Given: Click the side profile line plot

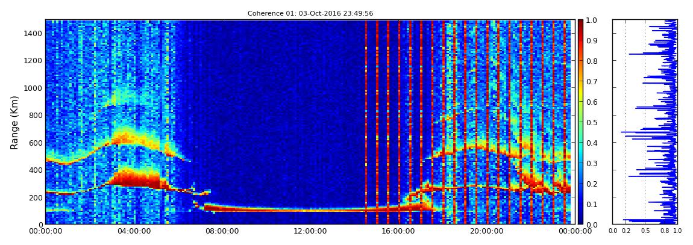Looking at the screenshot, I should [644, 122].
